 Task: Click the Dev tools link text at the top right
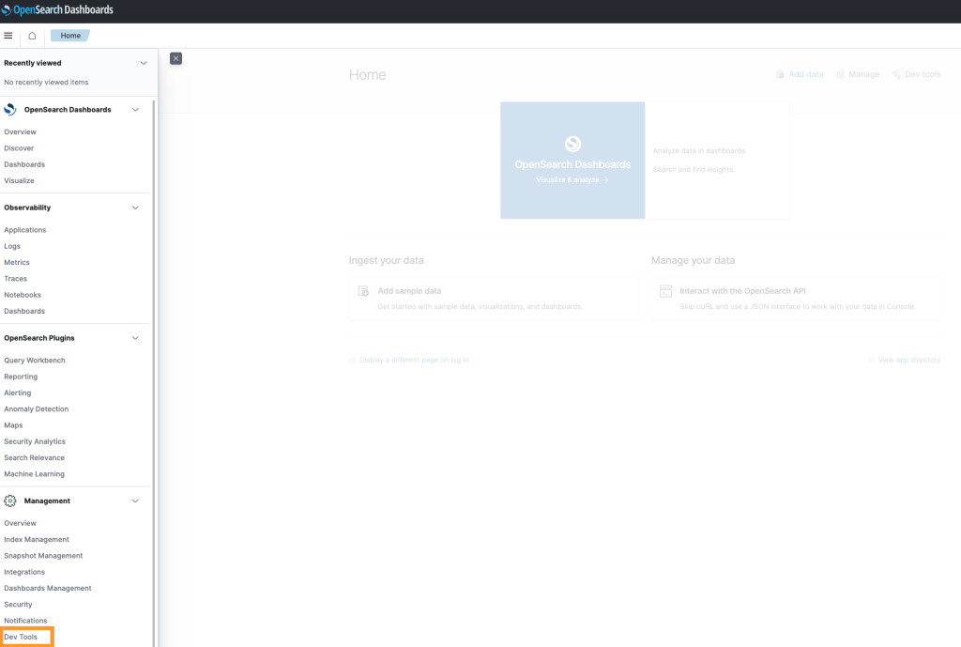point(923,74)
